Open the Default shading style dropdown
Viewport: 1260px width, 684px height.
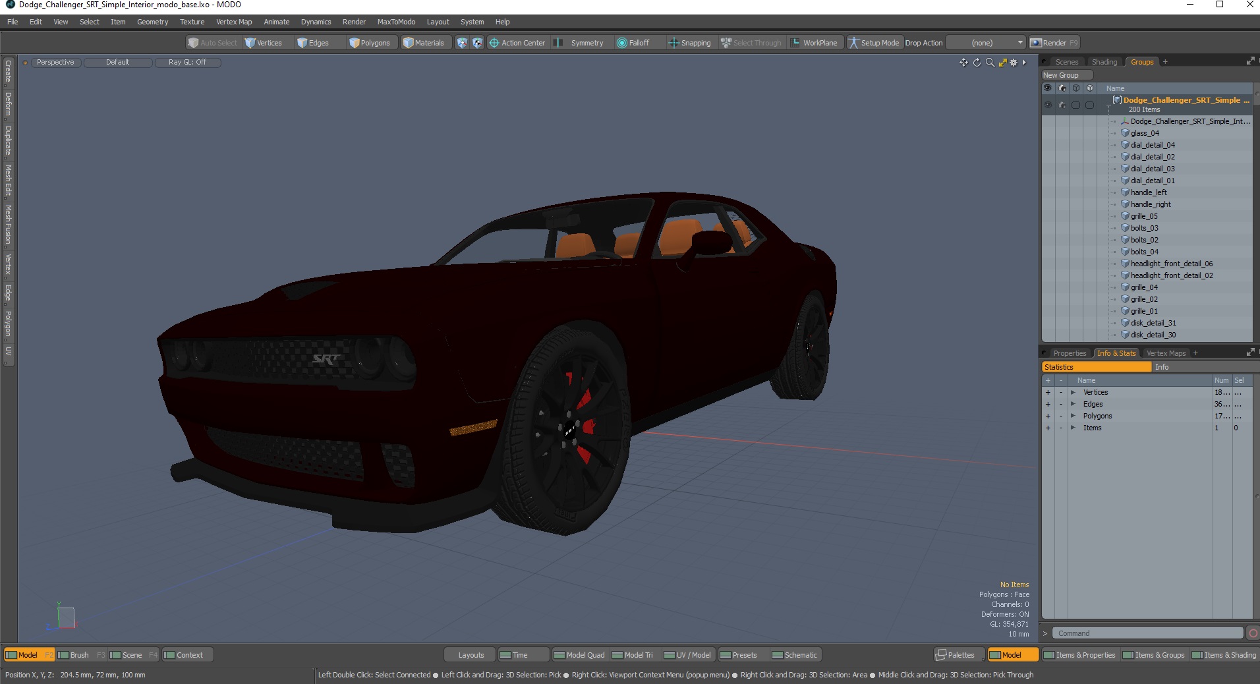click(x=118, y=63)
